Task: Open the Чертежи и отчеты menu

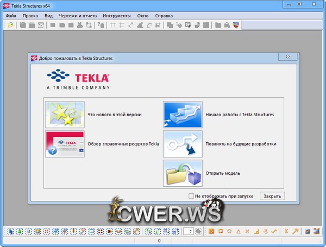Action: [x=78, y=16]
